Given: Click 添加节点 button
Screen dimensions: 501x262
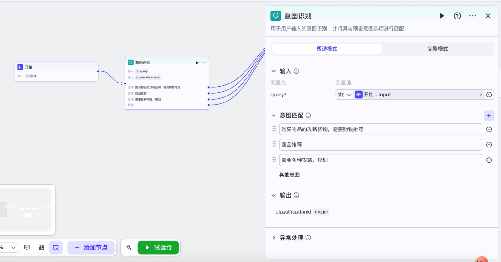Looking at the screenshot, I should [x=91, y=248].
